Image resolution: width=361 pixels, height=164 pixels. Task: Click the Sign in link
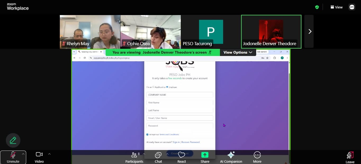pyautogui.click(x=176, y=142)
